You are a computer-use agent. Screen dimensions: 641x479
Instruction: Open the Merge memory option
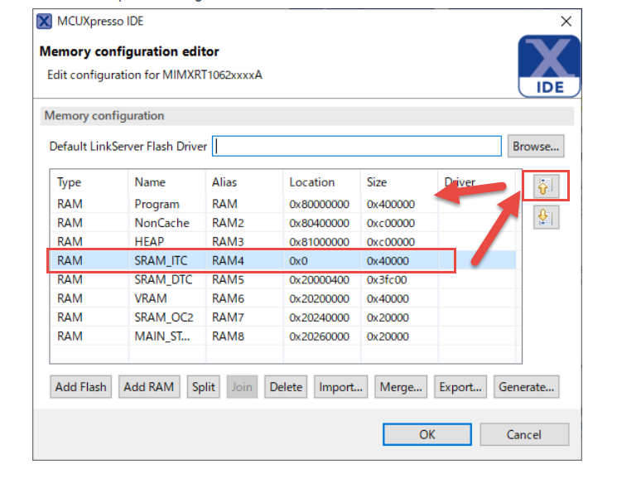(x=401, y=386)
